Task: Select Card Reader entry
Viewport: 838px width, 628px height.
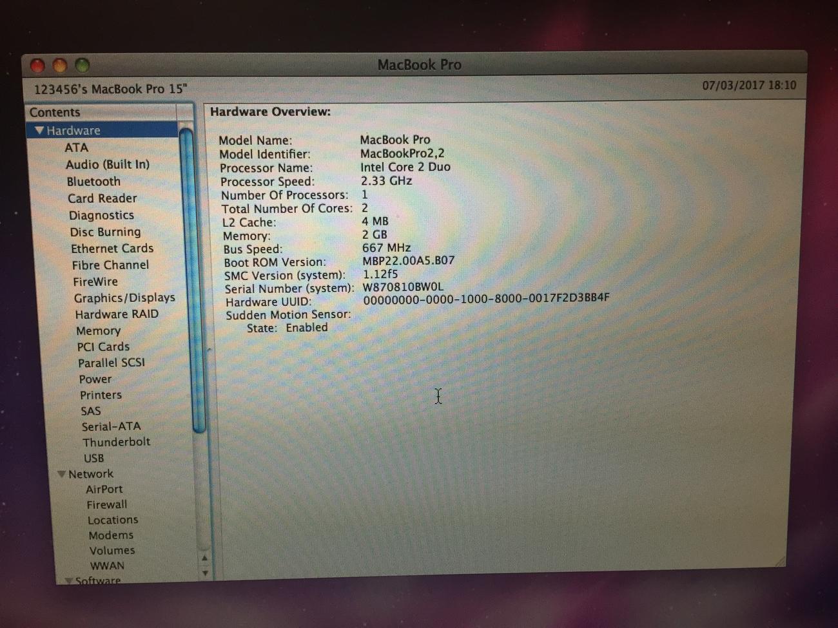Action: pos(102,198)
